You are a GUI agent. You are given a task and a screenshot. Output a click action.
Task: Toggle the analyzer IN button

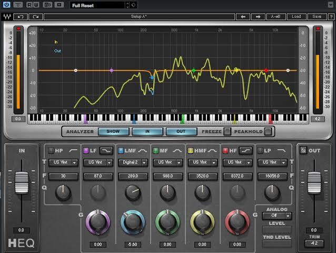147,131
